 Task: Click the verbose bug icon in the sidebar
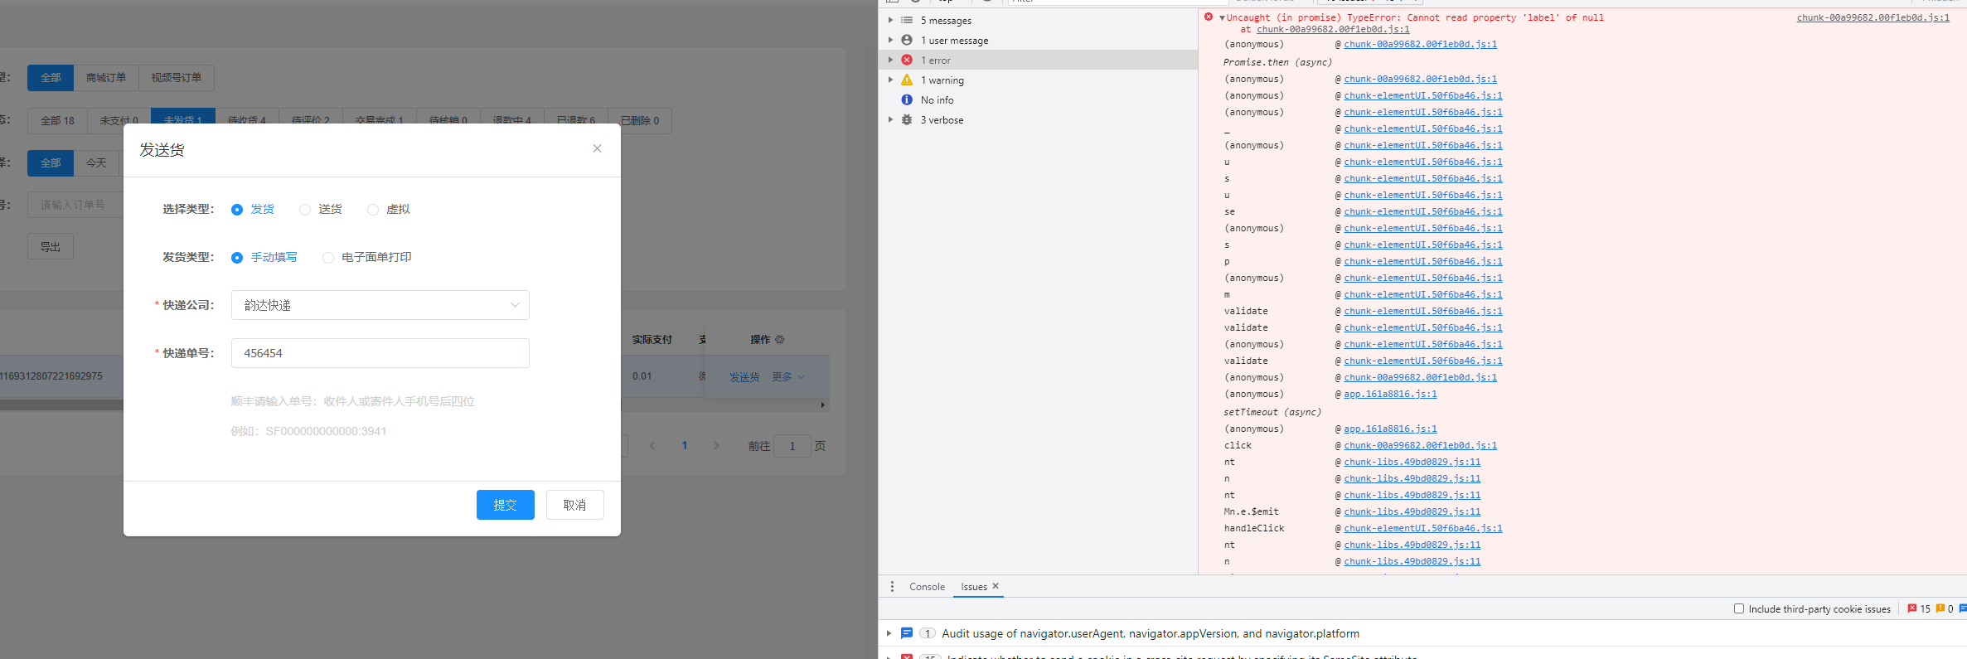point(907,119)
